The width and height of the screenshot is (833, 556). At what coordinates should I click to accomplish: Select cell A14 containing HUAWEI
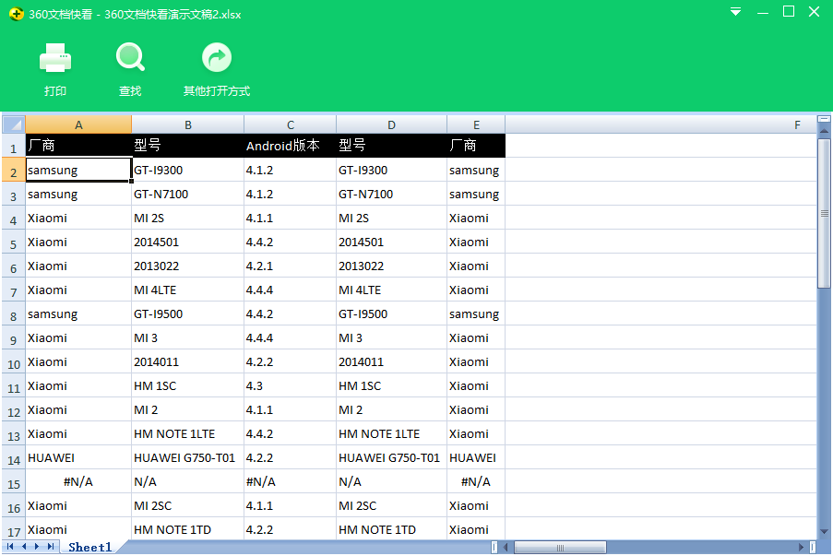[78, 457]
